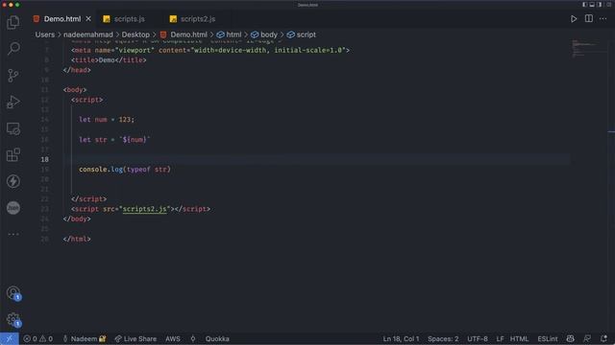Open the editor More Actions menu

coord(603,19)
